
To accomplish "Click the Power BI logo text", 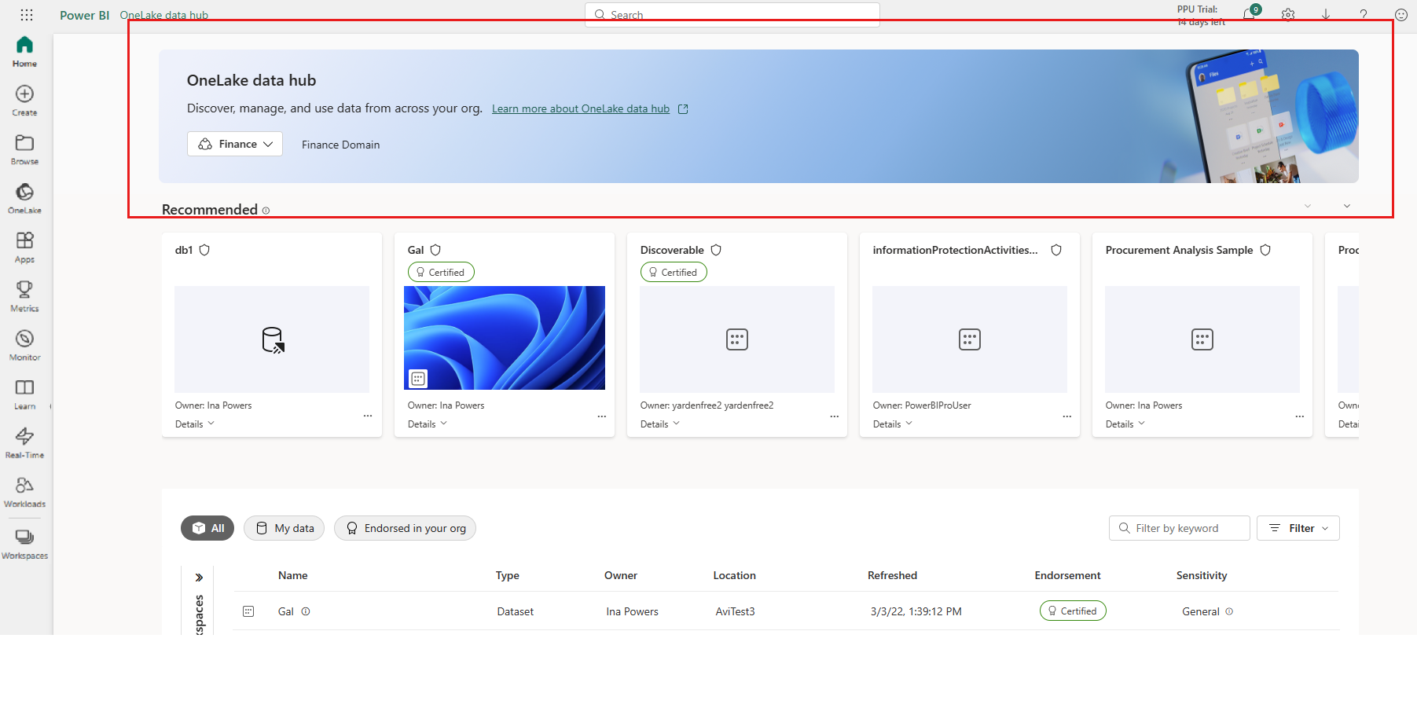I will point(84,15).
